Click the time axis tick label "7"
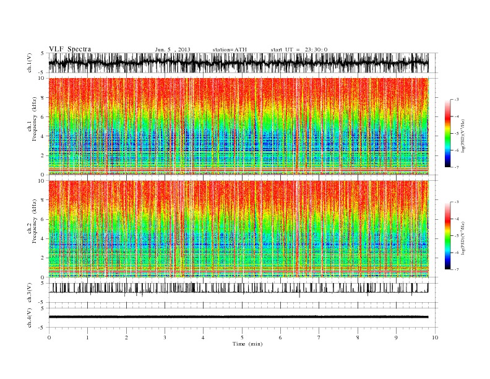Viewport: 490px width, 379px height. (x=319, y=338)
